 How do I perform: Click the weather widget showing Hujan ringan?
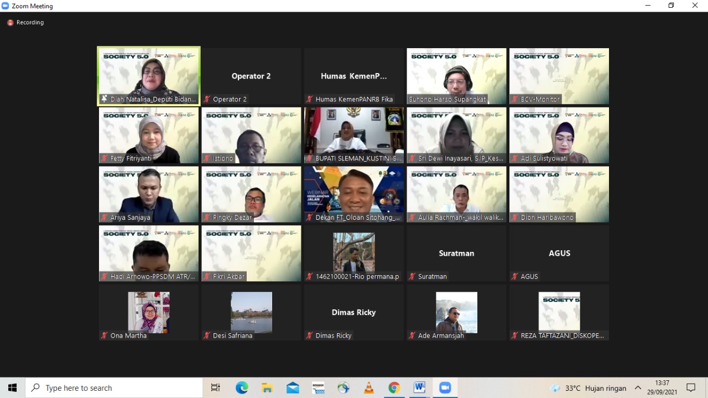pyautogui.click(x=589, y=387)
